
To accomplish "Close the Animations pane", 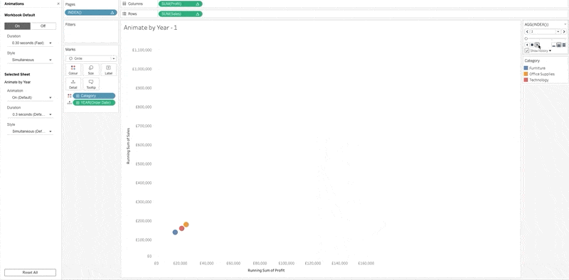I will 58,4.
